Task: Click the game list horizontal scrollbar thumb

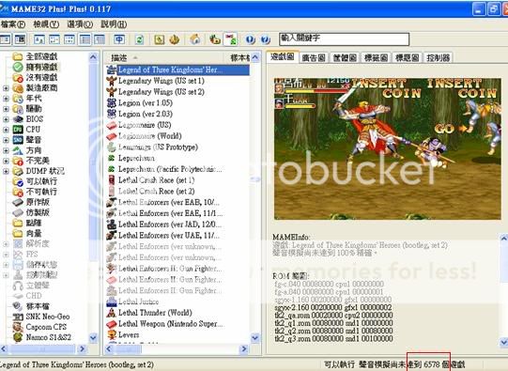Action: pos(129,349)
